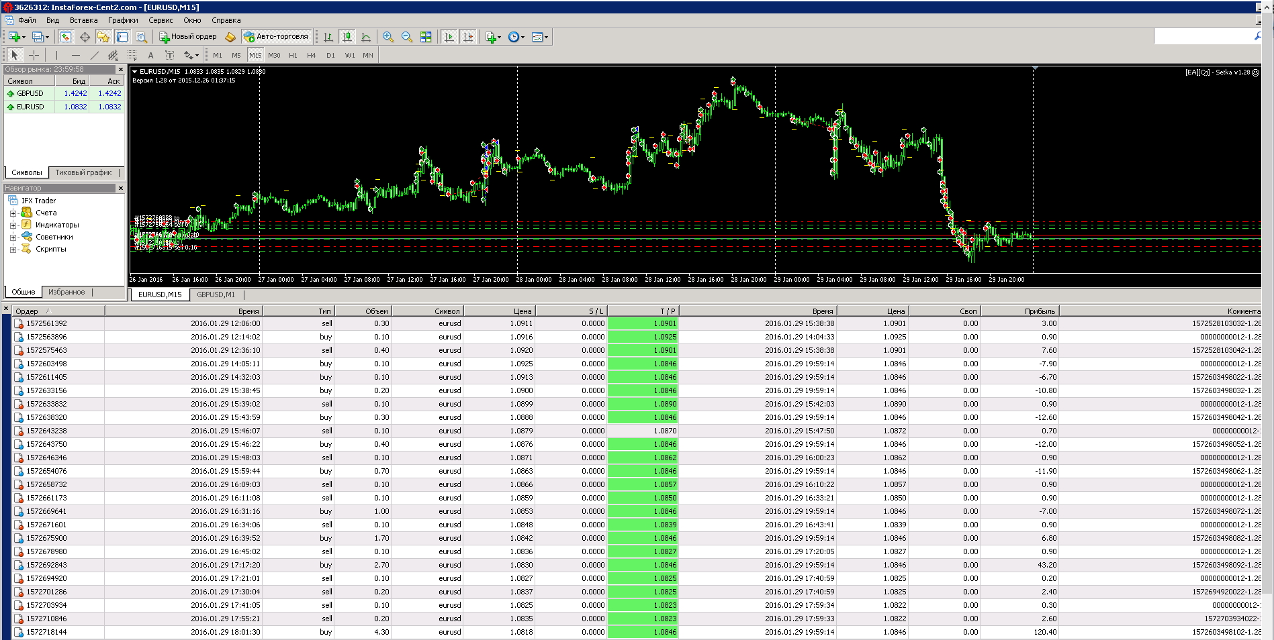Open the Тиковый график tab
Screen dimensions: 1274x640
click(83, 172)
